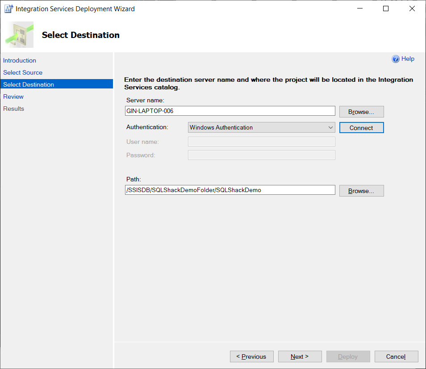Click the Select Destination page heading
The image size is (426, 369).
(81, 35)
